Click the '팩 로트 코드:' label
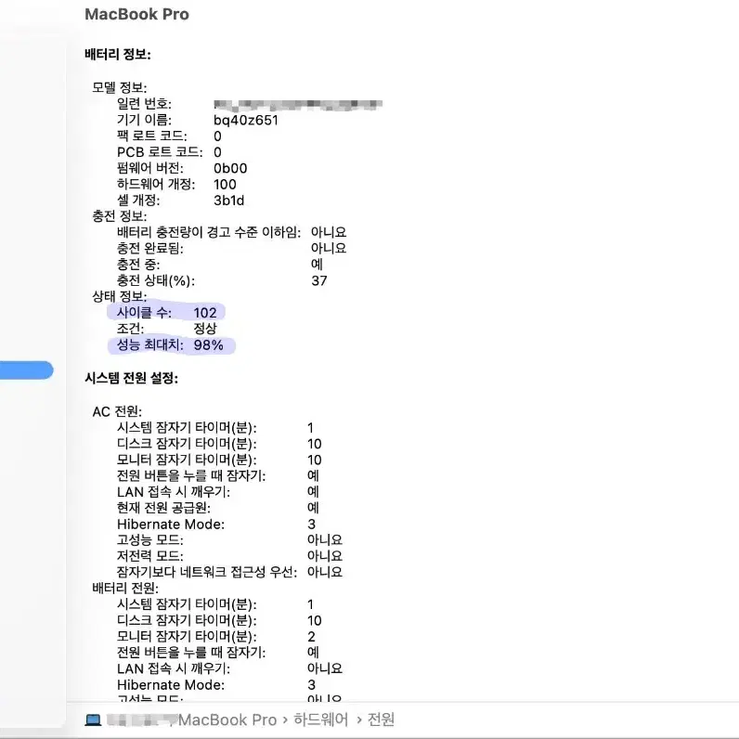The height and width of the screenshot is (739, 739). pos(151,136)
